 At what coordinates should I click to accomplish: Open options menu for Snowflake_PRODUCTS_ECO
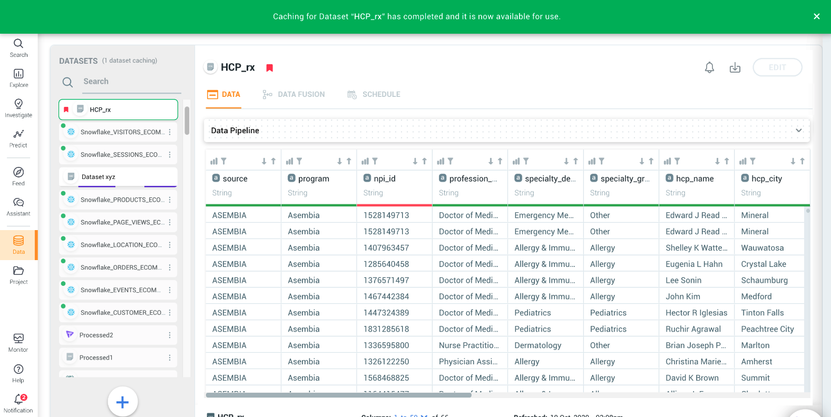coord(170,200)
